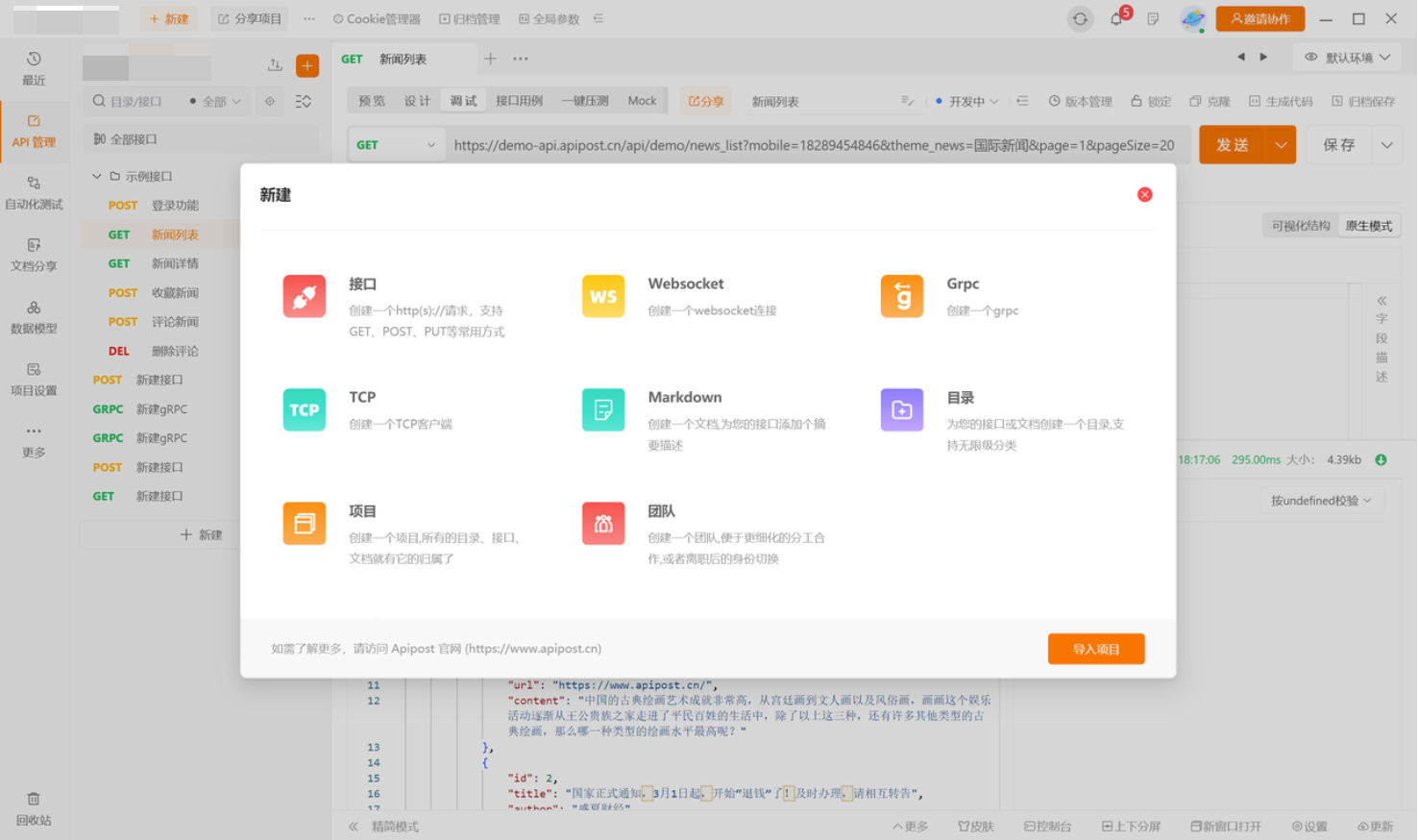Select the 团队 team icon
The height and width of the screenshot is (840, 1418).
[x=603, y=523]
